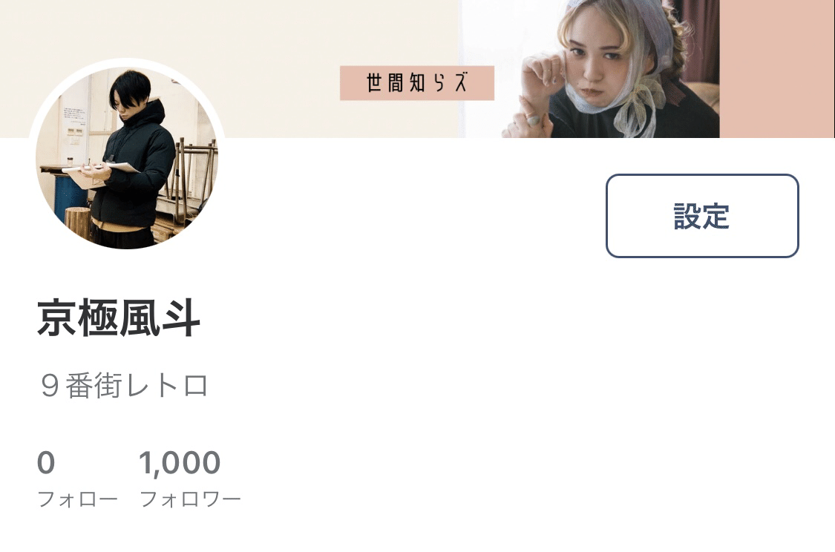The width and height of the screenshot is (835, 552).
Task: Open the フォロー following list label
Action: tap(77, 499)
